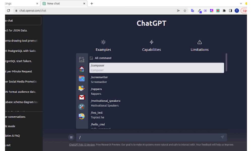The width and height of the screenshot is (252, 151).
Task: Toggle the browser side panel icon
Action: [231, 11]
